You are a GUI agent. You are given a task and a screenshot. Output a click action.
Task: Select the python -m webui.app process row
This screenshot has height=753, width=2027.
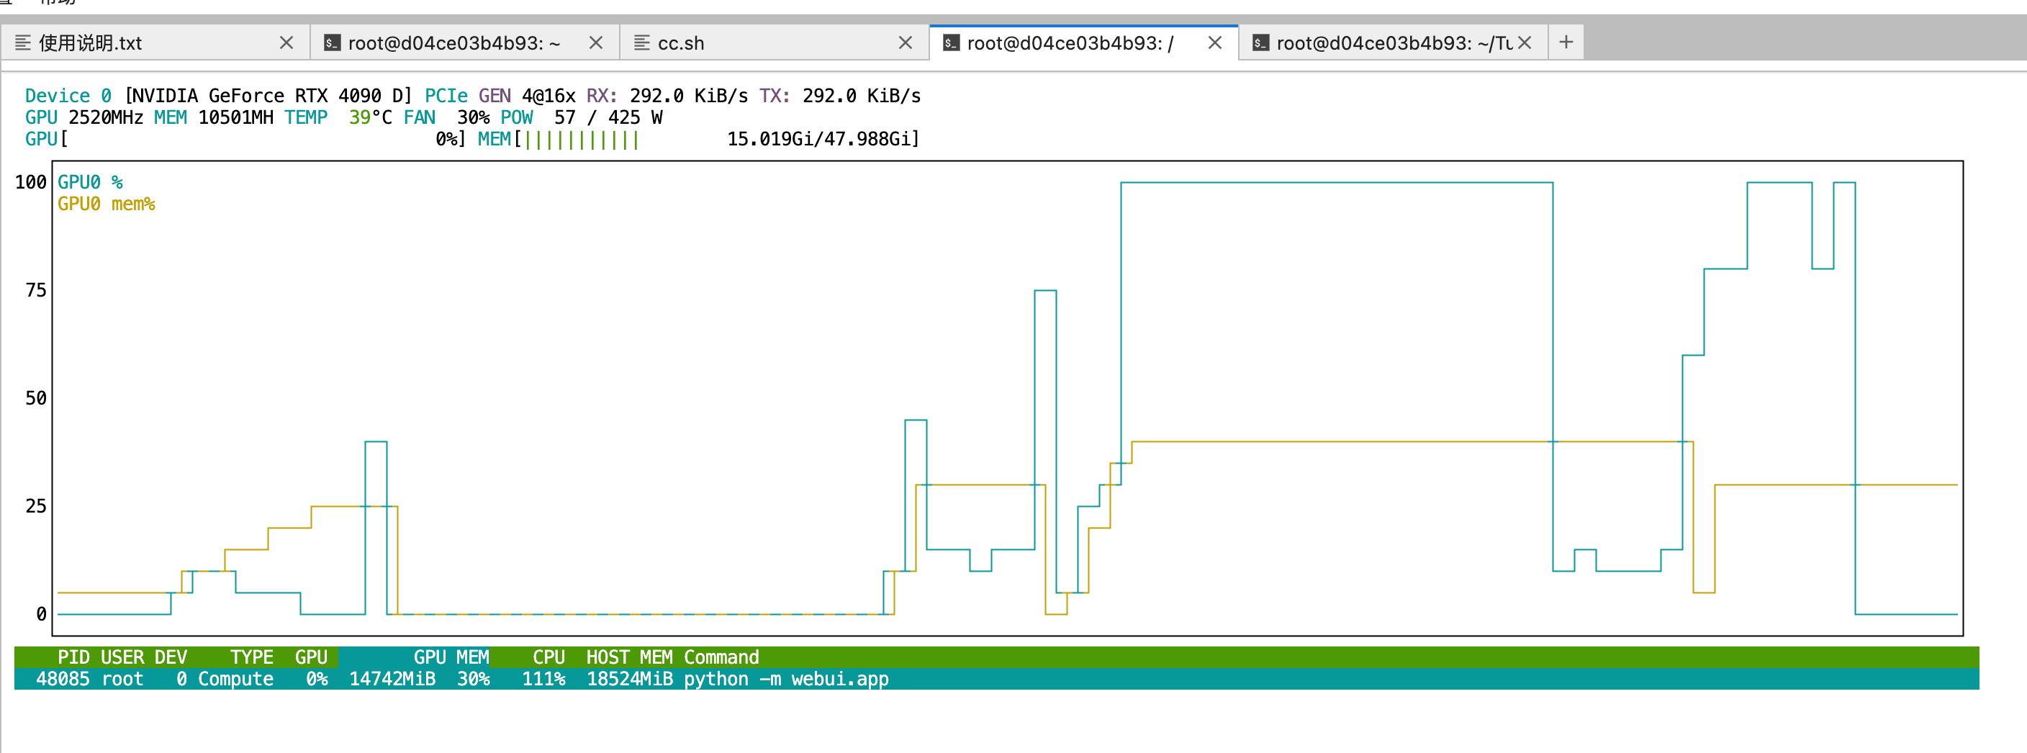(785, 679)
